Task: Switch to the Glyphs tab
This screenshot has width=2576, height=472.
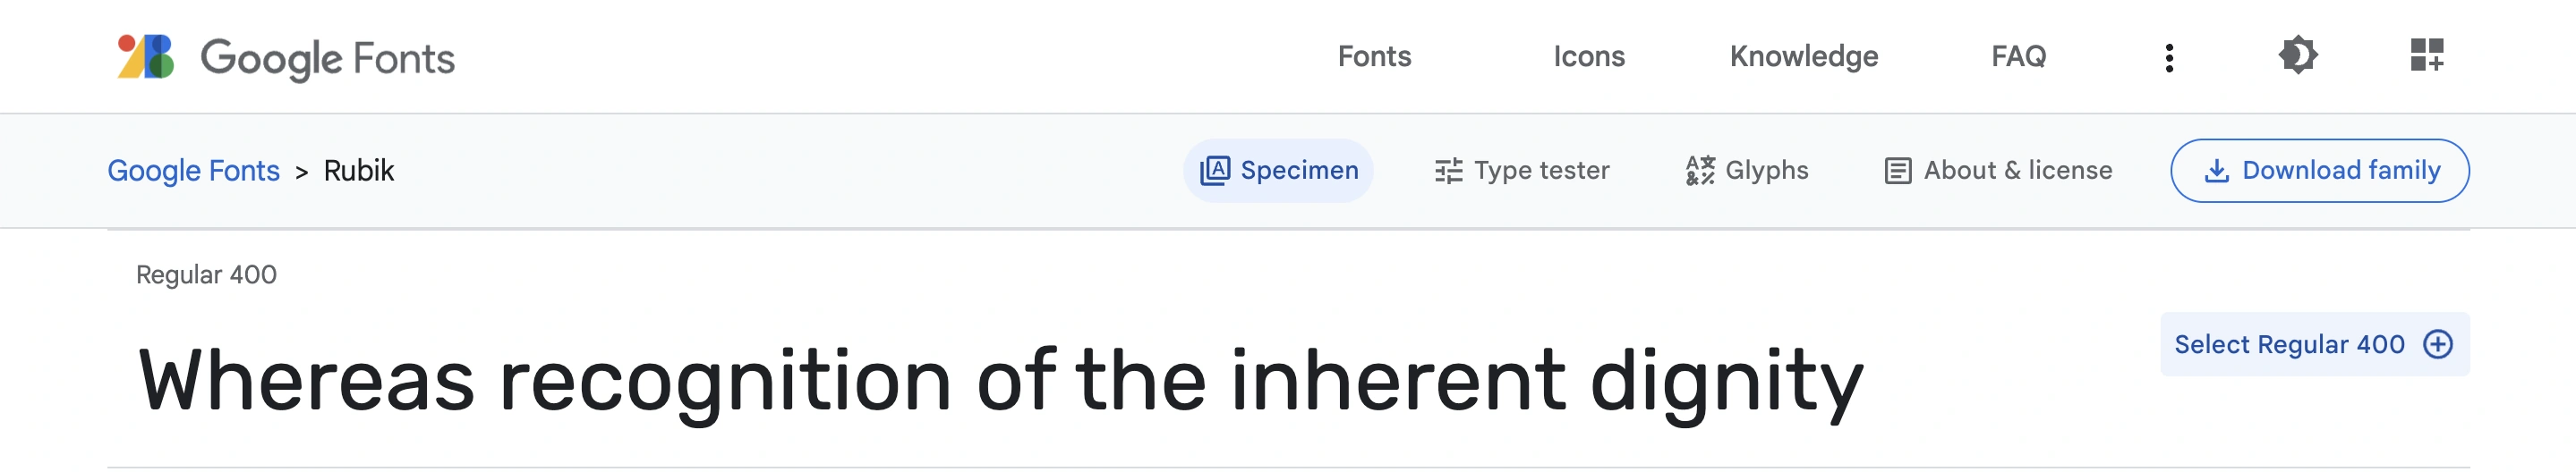Action: pyautogui.click(x=1746, y=171)
